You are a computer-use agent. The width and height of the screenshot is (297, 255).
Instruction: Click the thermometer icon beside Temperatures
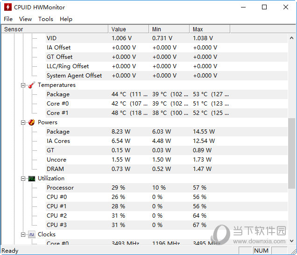tap(32, 85)
